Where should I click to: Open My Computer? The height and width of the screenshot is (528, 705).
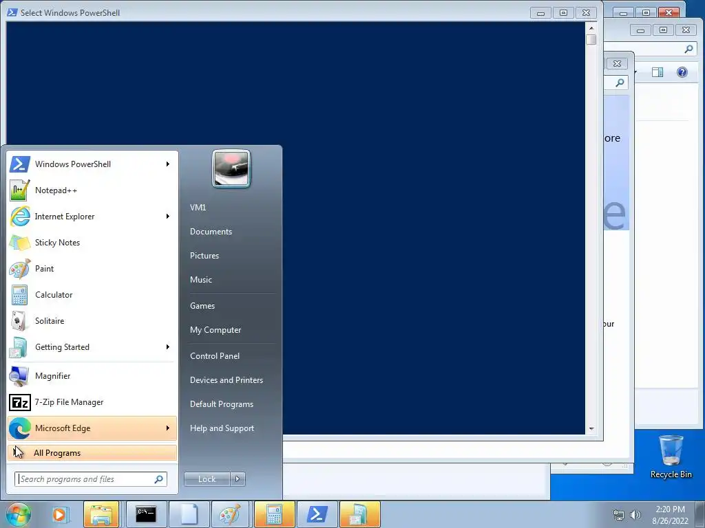pos(215,330)
